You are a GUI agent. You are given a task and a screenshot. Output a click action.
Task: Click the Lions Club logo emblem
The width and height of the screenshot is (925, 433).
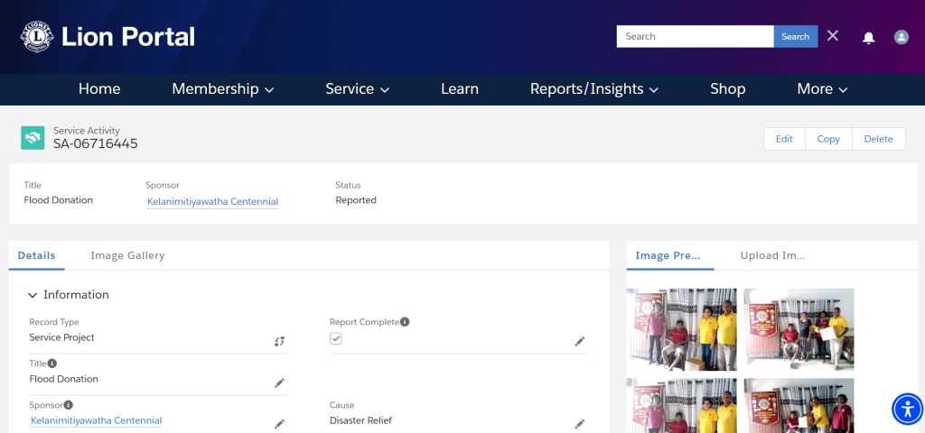tap(36, 36)
